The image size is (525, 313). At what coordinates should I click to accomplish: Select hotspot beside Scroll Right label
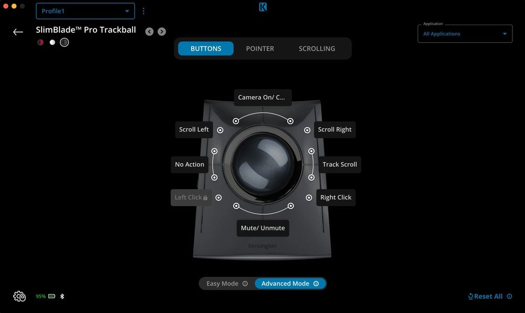point(307,130)
